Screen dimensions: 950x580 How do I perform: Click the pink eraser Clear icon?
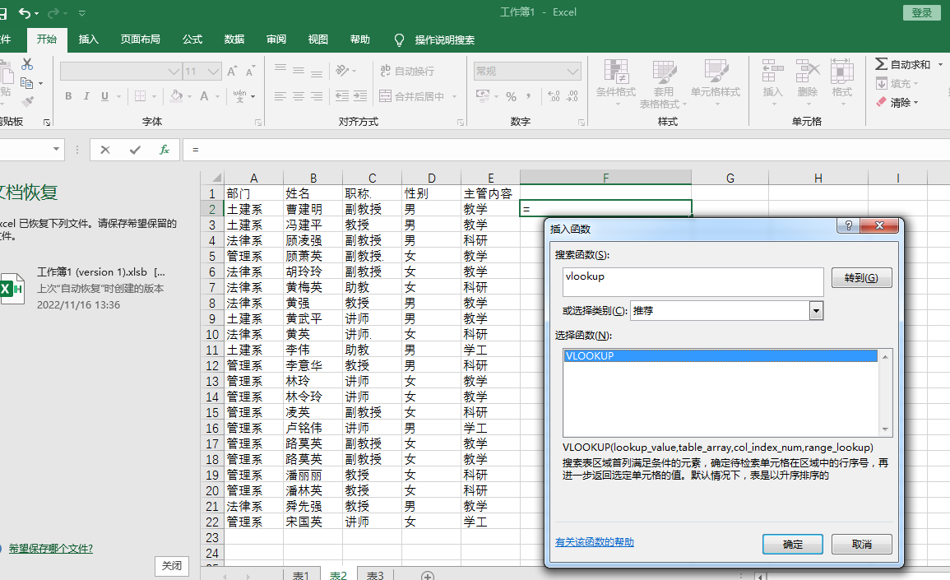click(881, 103)
